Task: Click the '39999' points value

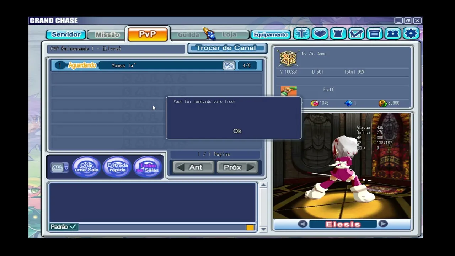Action: 394,103
